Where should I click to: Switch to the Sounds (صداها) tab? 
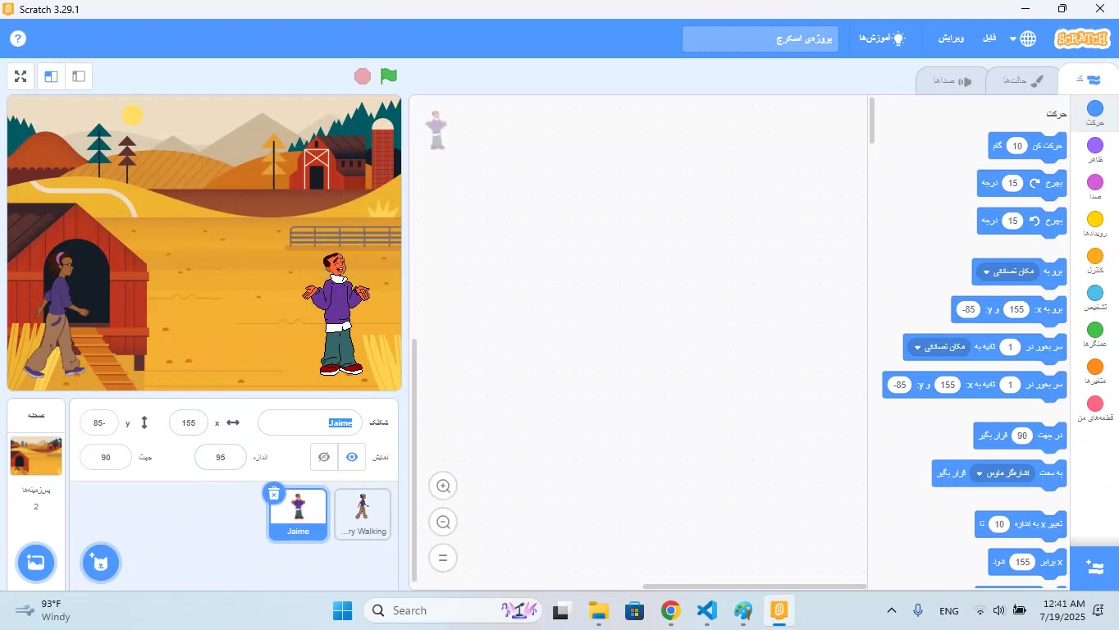[952, 80]
